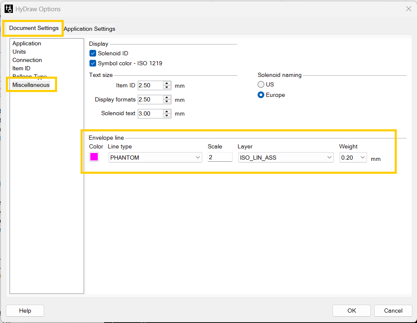Decrease Display formats size with down arrow
Screen dimensions: 417x323
167,101
